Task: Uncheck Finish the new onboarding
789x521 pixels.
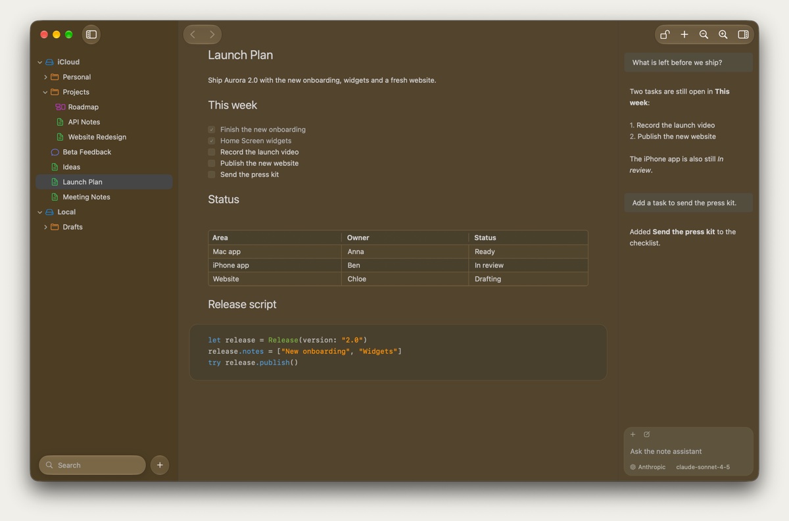Action: click(x=212, y=130)
